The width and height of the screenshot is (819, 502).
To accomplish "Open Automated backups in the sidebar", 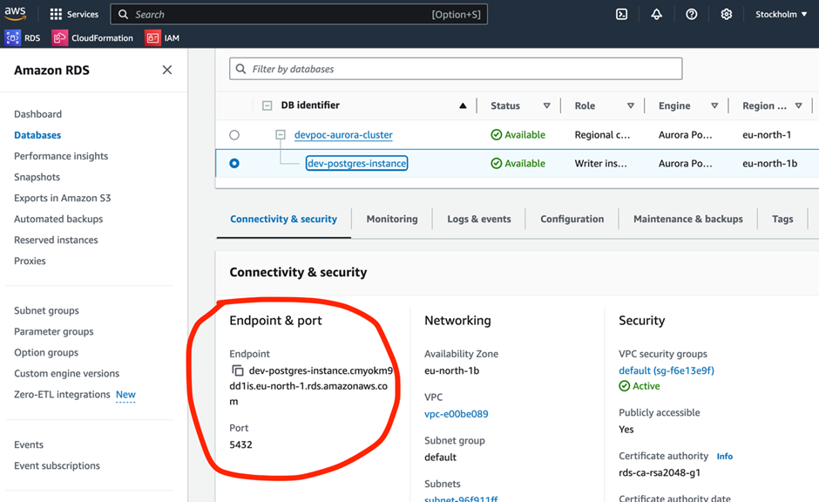I will click(58, 219).
